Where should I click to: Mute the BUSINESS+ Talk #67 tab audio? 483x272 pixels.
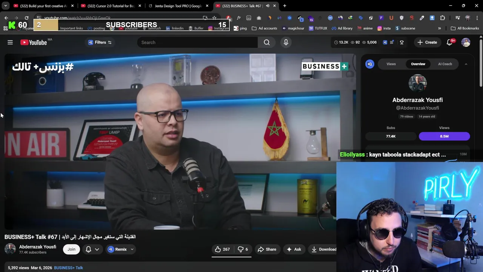coord(268,6)
